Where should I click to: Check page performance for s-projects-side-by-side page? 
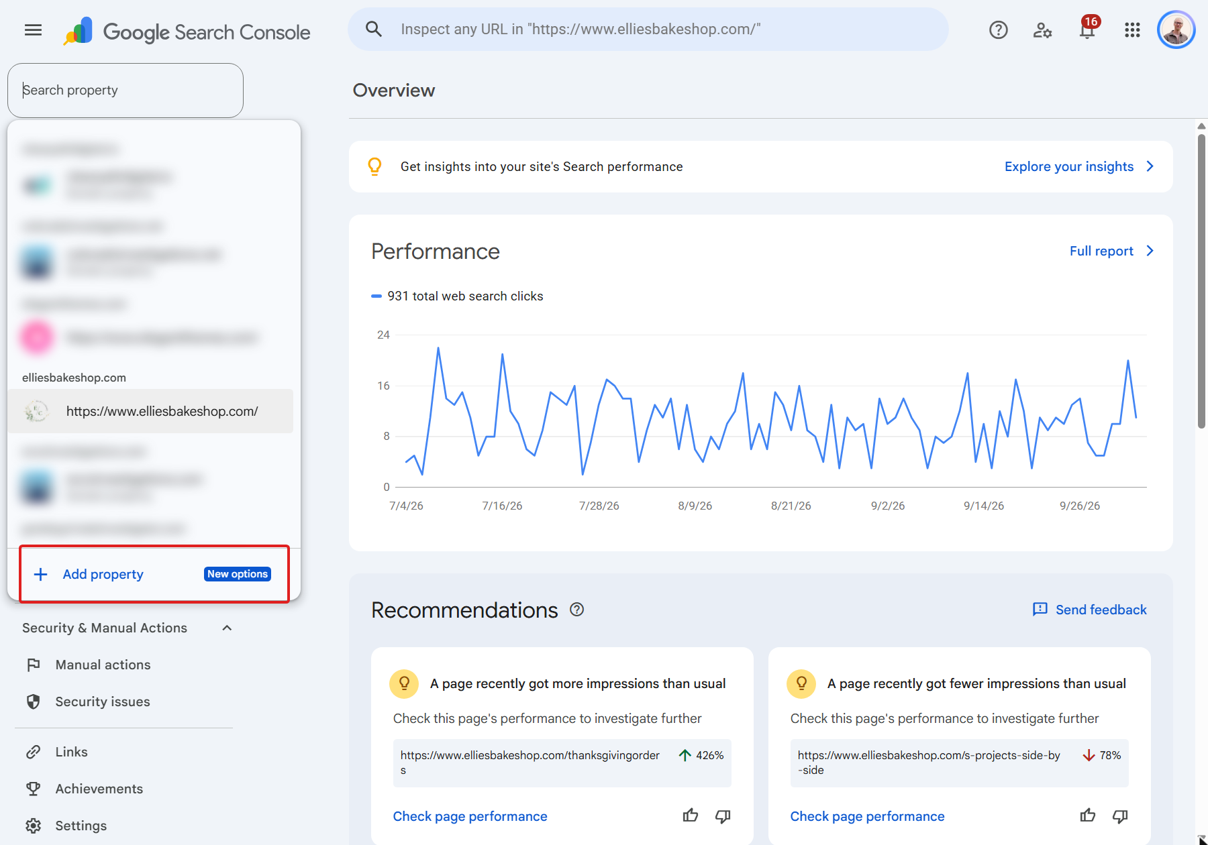click(x=868, y=816)
